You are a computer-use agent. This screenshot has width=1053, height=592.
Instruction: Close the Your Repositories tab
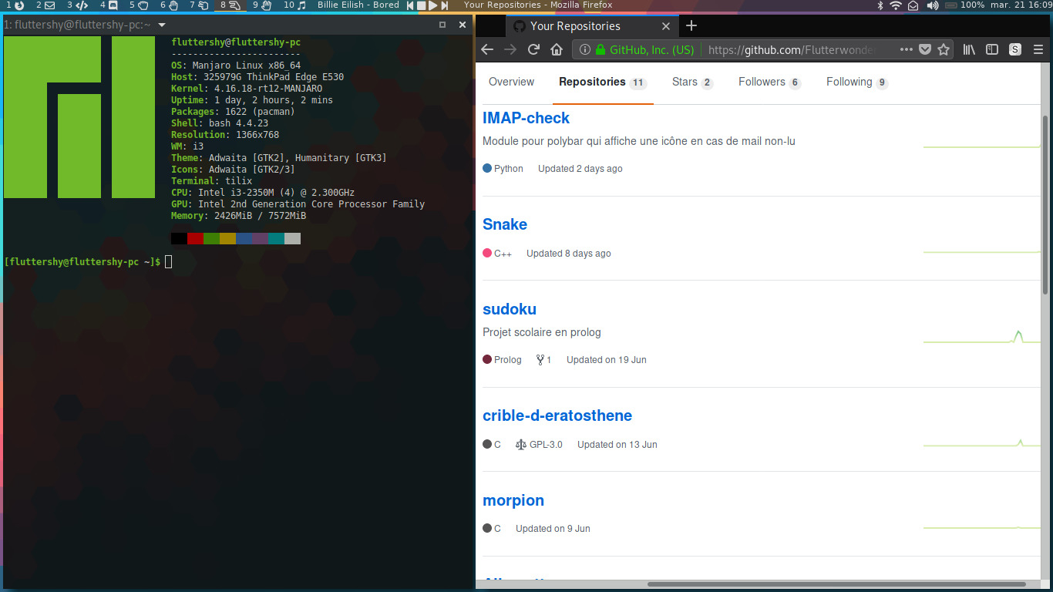tap(666, 26)
